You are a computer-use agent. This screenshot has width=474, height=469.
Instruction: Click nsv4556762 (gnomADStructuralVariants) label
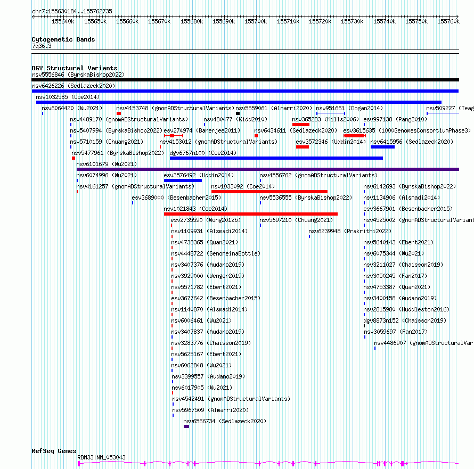coord(318,175)
